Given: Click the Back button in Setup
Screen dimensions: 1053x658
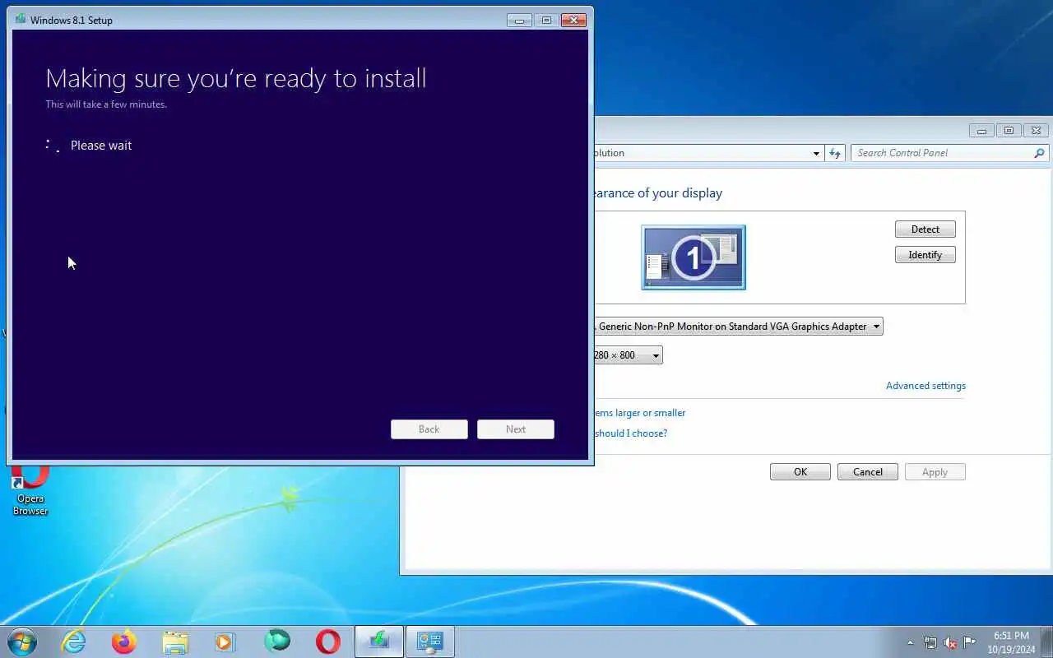Looking at the screenshot, I should 429,429.
